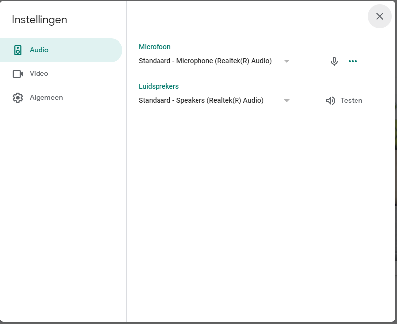Click the Testen button for speakers
The image size is (397, 324).
pos(344,101)
